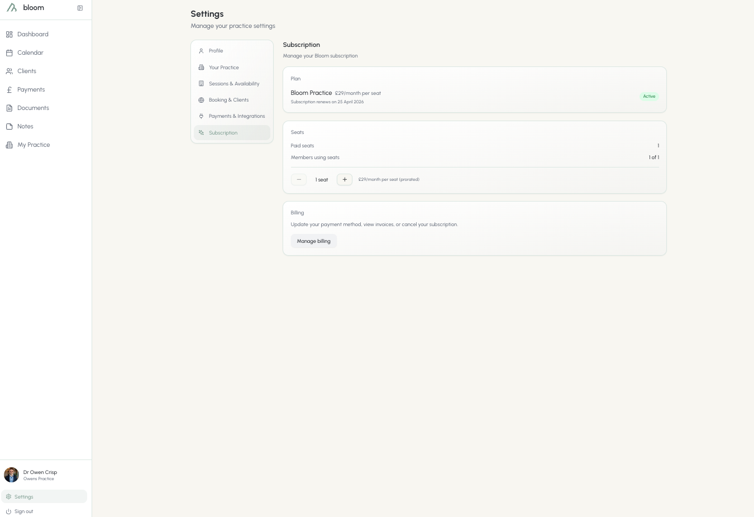
Task: Click the Profile person icon
Action: click(201, 51)
